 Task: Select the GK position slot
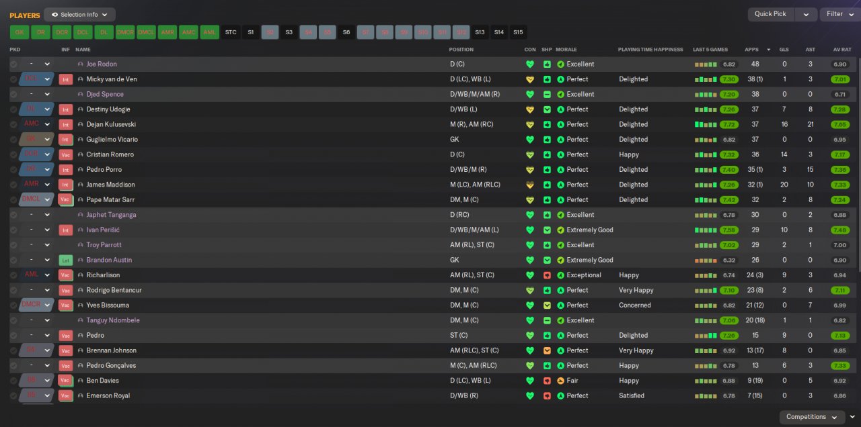click(19, 32)
